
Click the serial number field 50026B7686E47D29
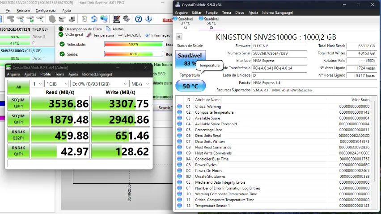279,53
